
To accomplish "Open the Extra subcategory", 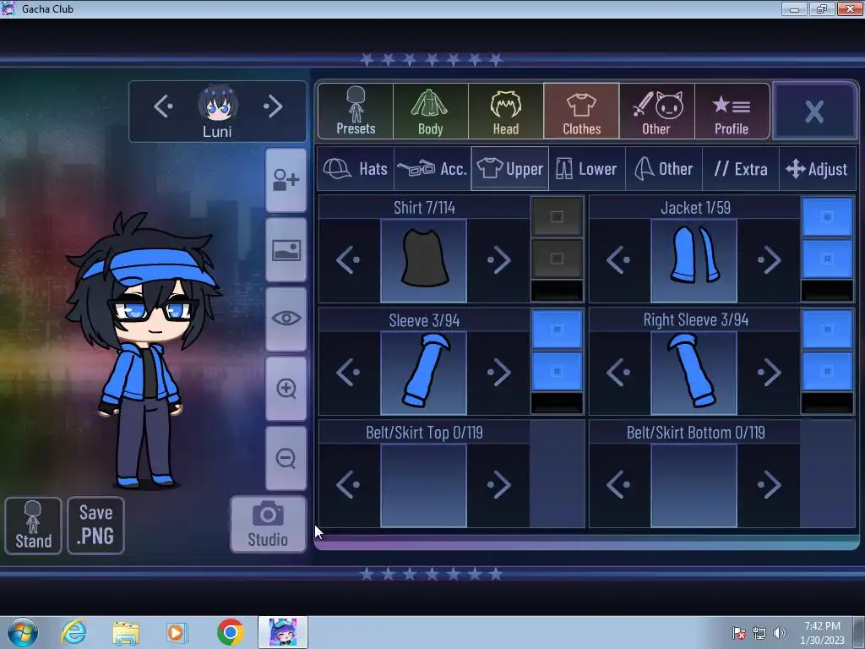I will (x=740, y=168).
